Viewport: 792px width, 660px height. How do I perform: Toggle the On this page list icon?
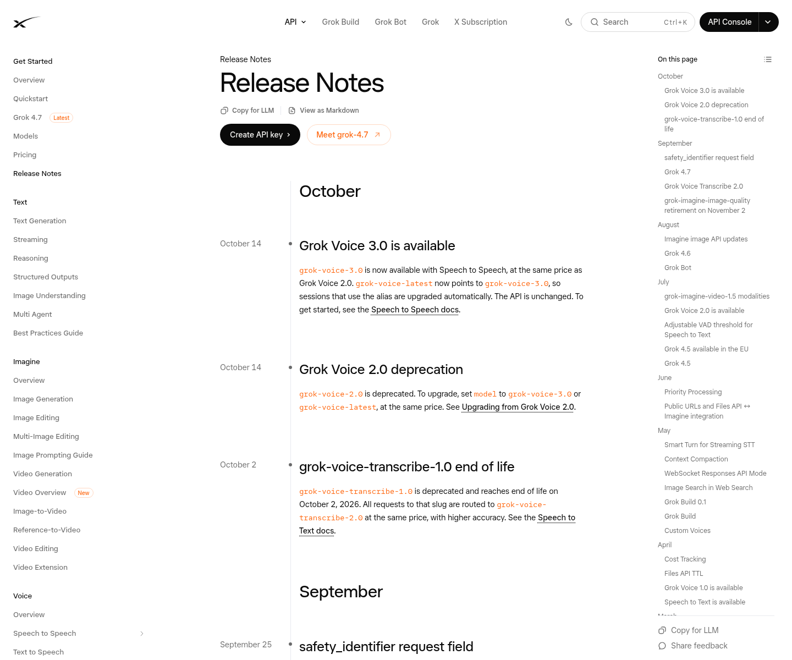click(x=768, y=59)
